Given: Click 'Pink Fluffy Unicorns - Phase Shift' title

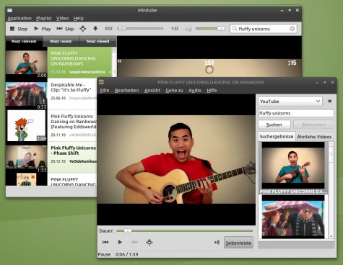Looking at the screenshot, I should tap(73, 151).
